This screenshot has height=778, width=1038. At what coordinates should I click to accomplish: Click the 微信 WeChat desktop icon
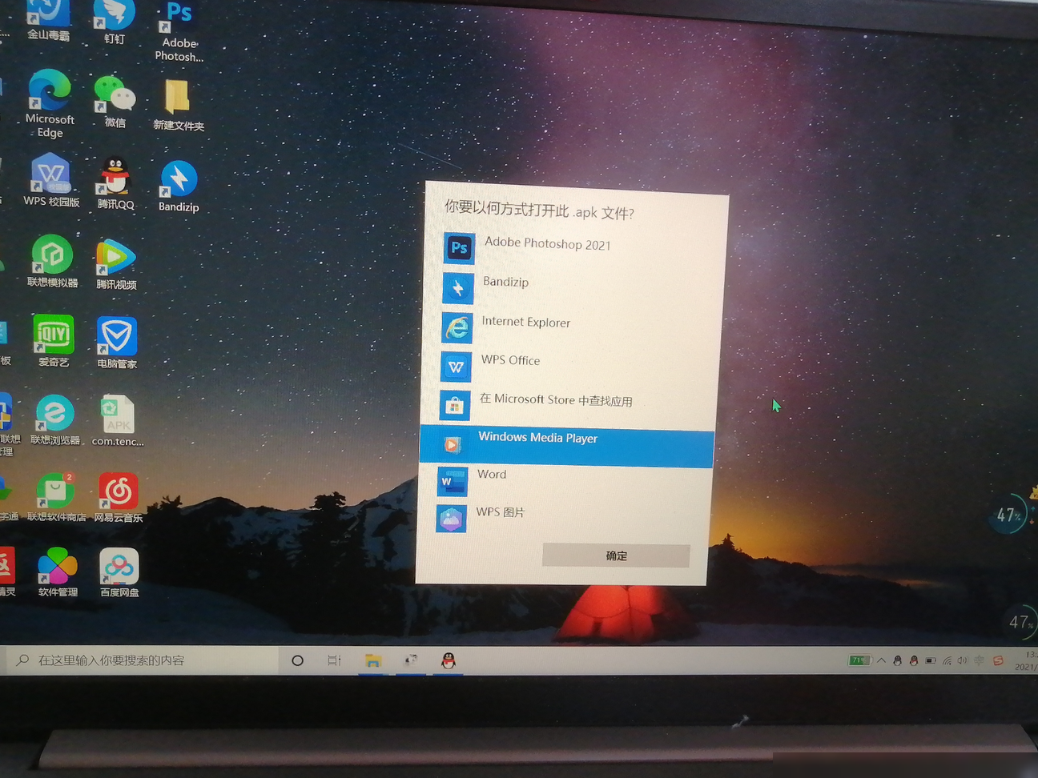pyautogui.click(x=115, y=102)
